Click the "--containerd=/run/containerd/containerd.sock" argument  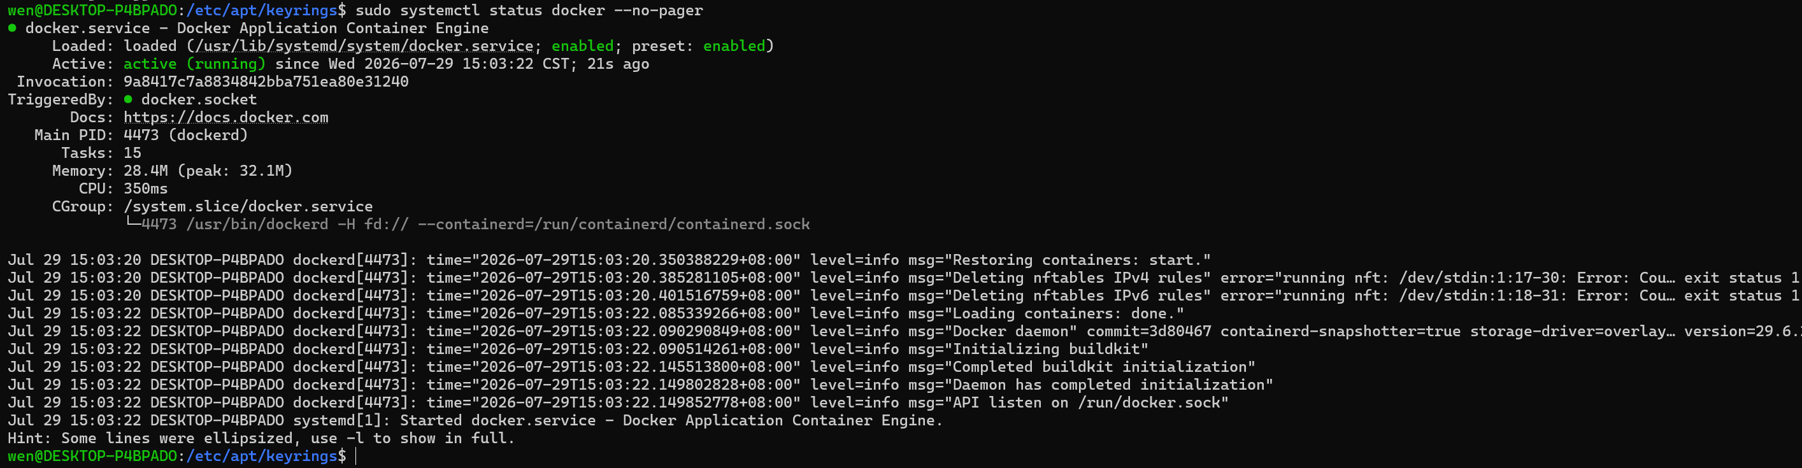(x=613, y=224)
